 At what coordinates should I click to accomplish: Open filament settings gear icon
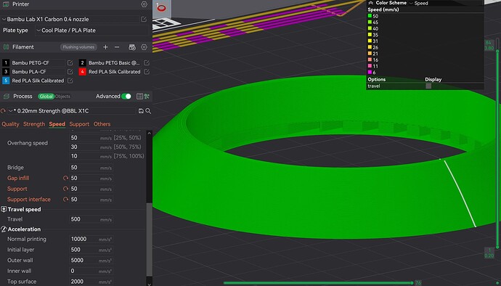144,47
